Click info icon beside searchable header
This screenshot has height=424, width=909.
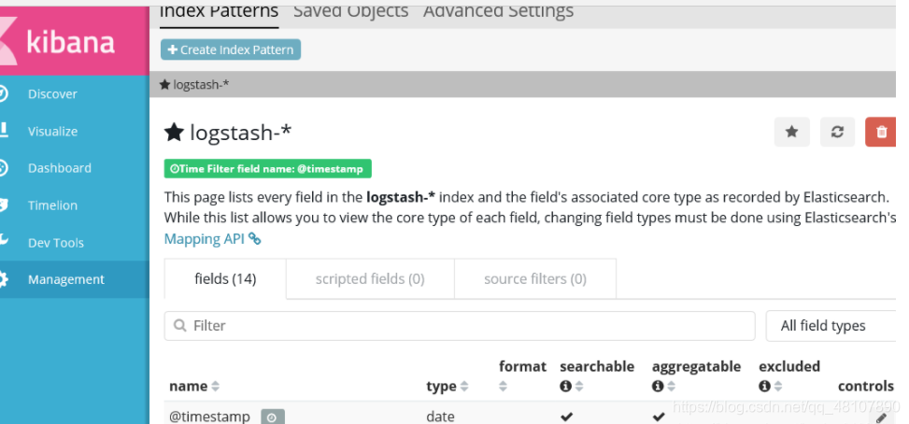tap(566, 387)
